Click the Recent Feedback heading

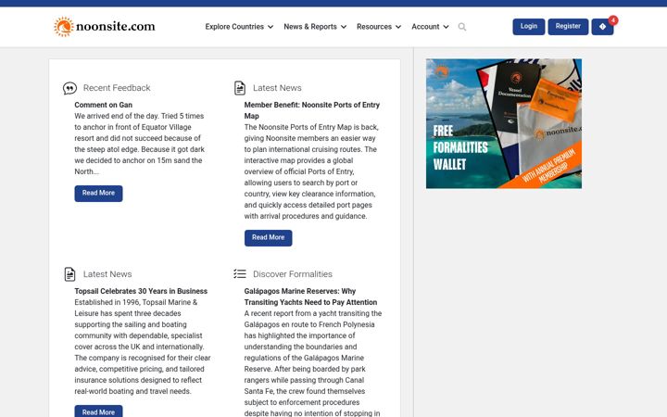[117, 88]
